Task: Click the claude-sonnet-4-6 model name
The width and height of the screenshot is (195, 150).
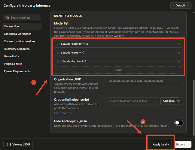Action: click(x=75, y=44)
